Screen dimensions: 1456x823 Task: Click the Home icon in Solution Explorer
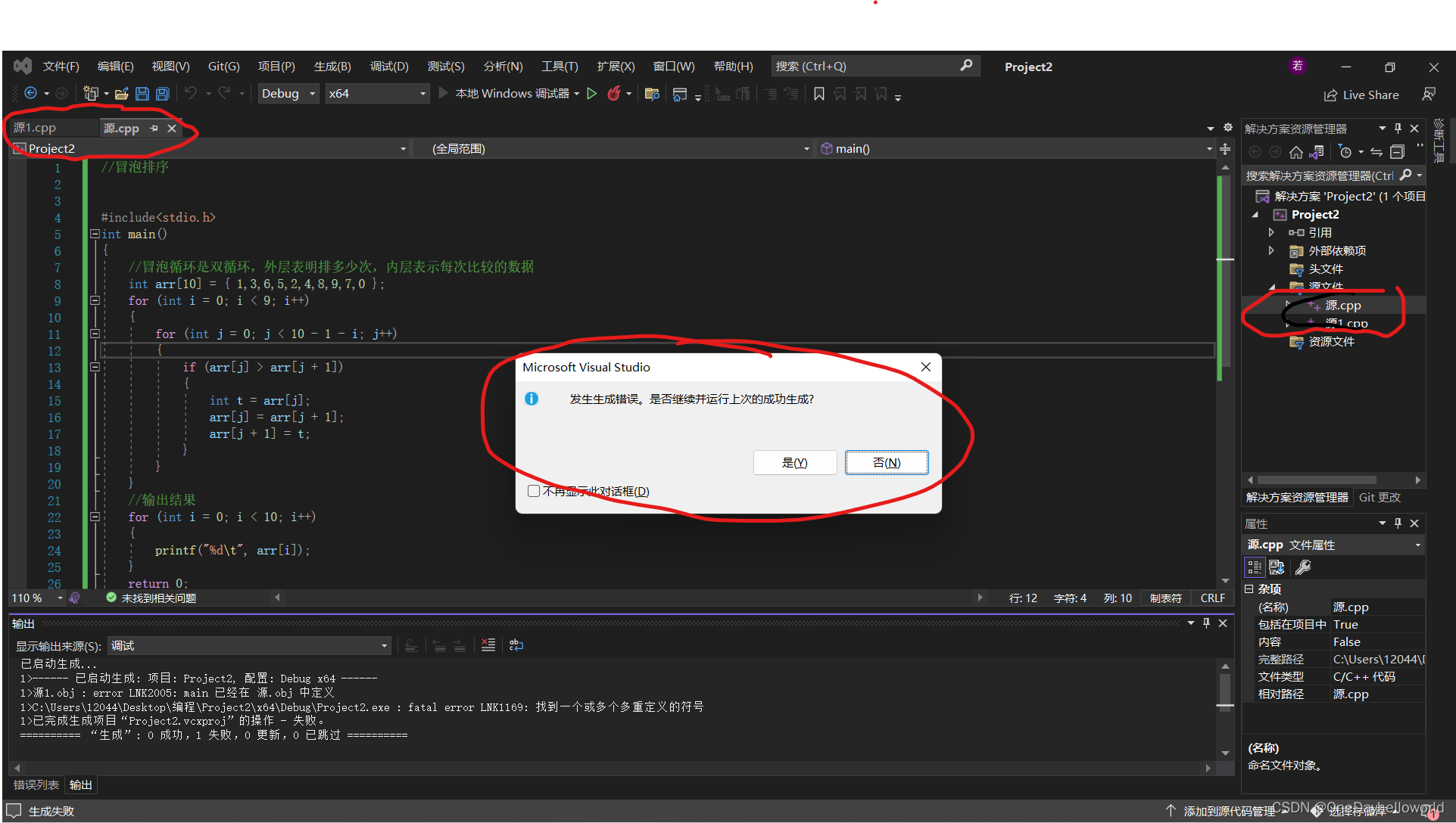[x=1296, y=152]
